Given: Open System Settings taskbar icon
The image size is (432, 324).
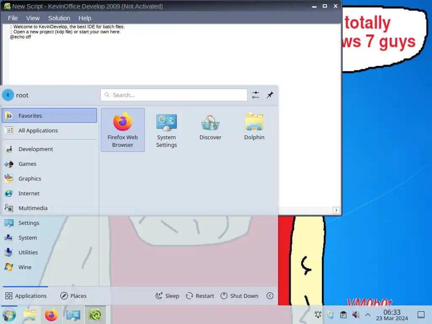Looking at the screenshot, I should click(x=73, y=315).
